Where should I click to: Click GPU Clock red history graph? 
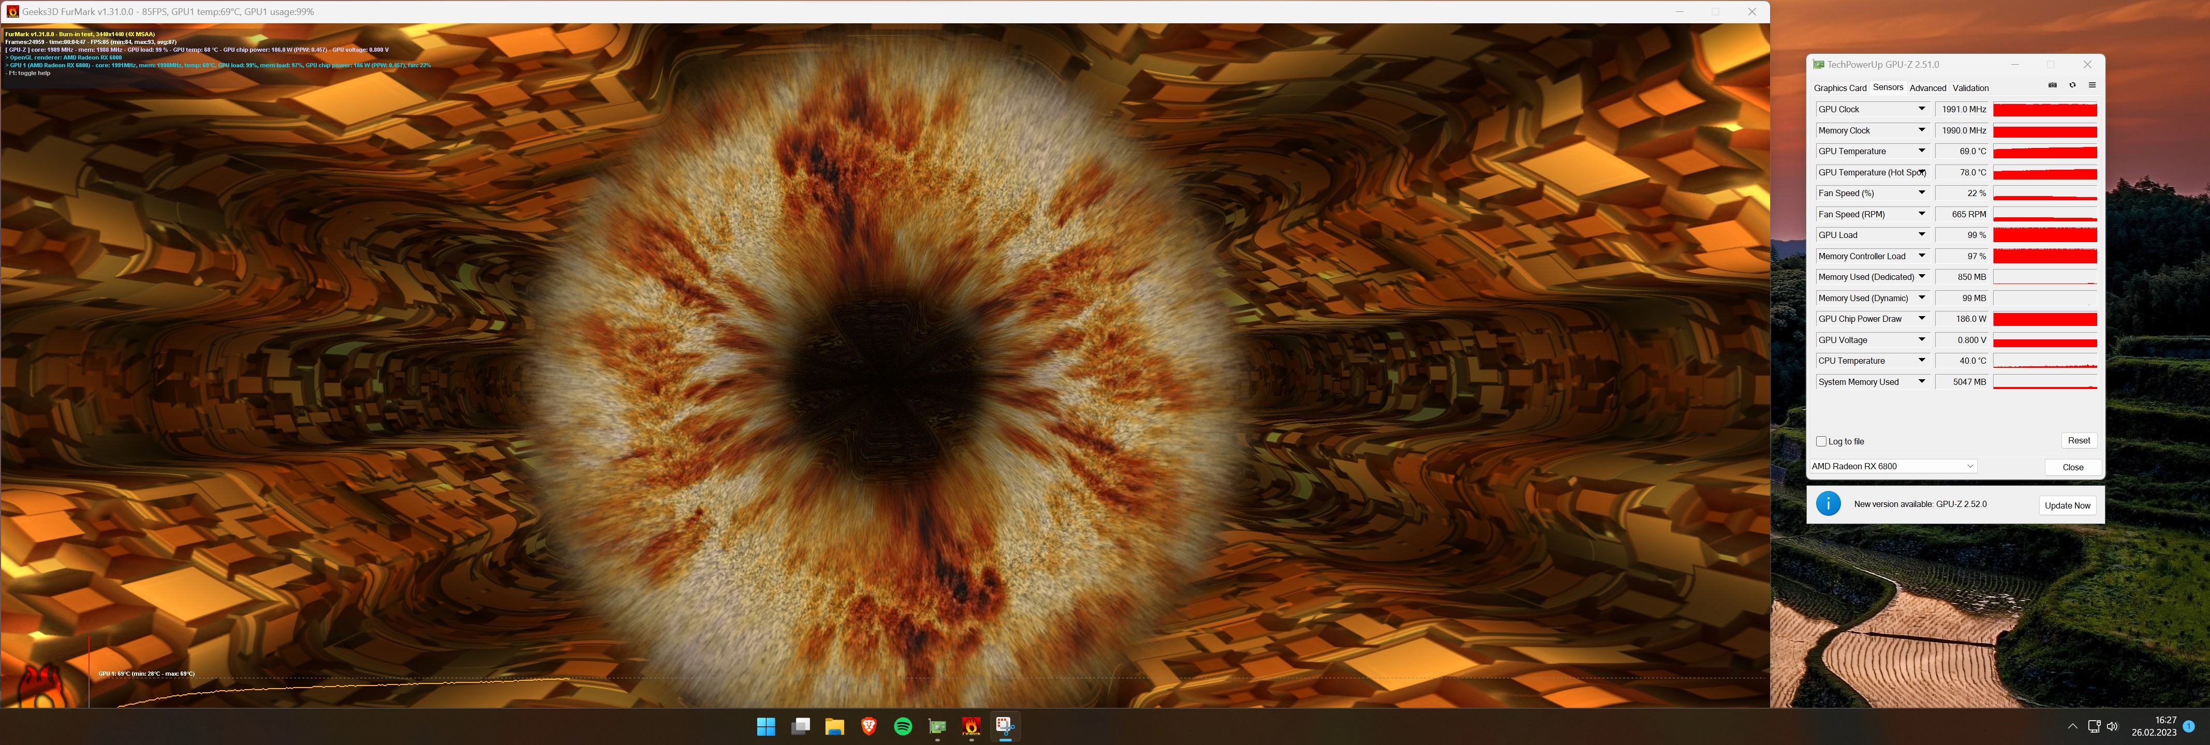coord(2044,110)
